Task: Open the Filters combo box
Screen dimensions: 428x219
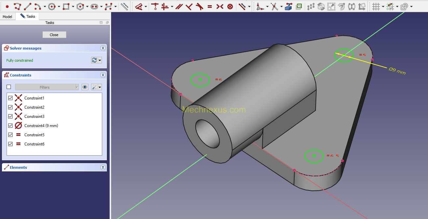Action: (47, 87)
